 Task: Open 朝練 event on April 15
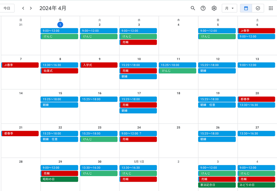click(x=59, y=105)
